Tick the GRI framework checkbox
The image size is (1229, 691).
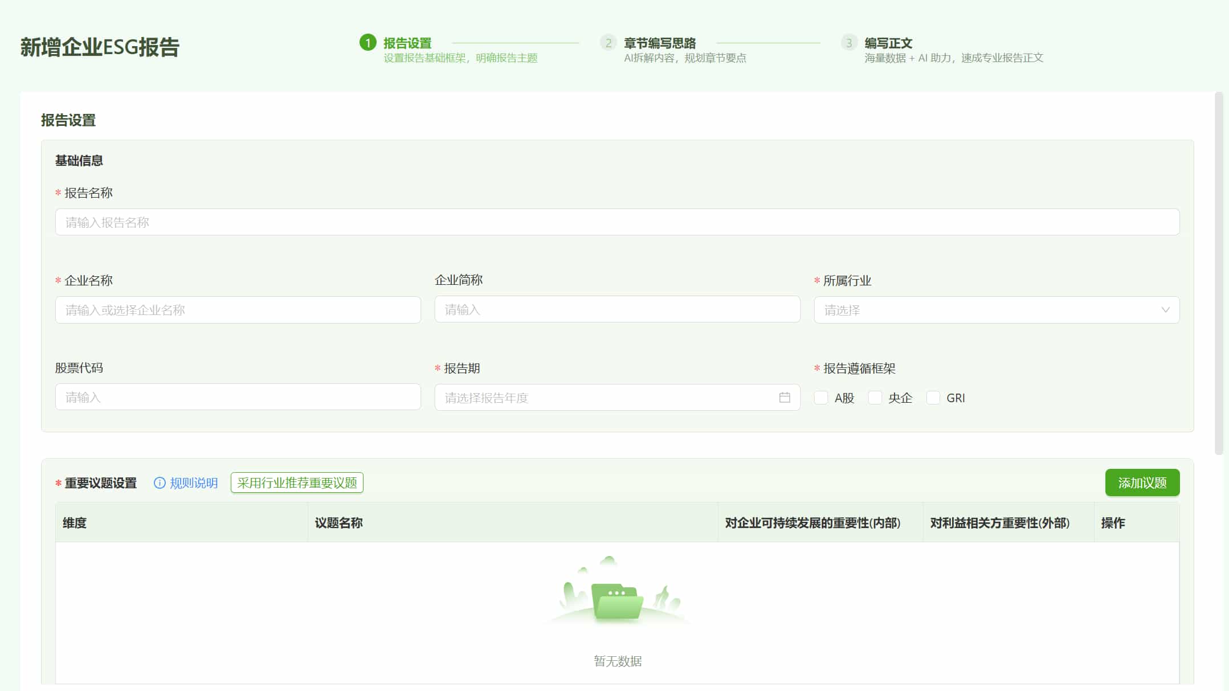933,397
